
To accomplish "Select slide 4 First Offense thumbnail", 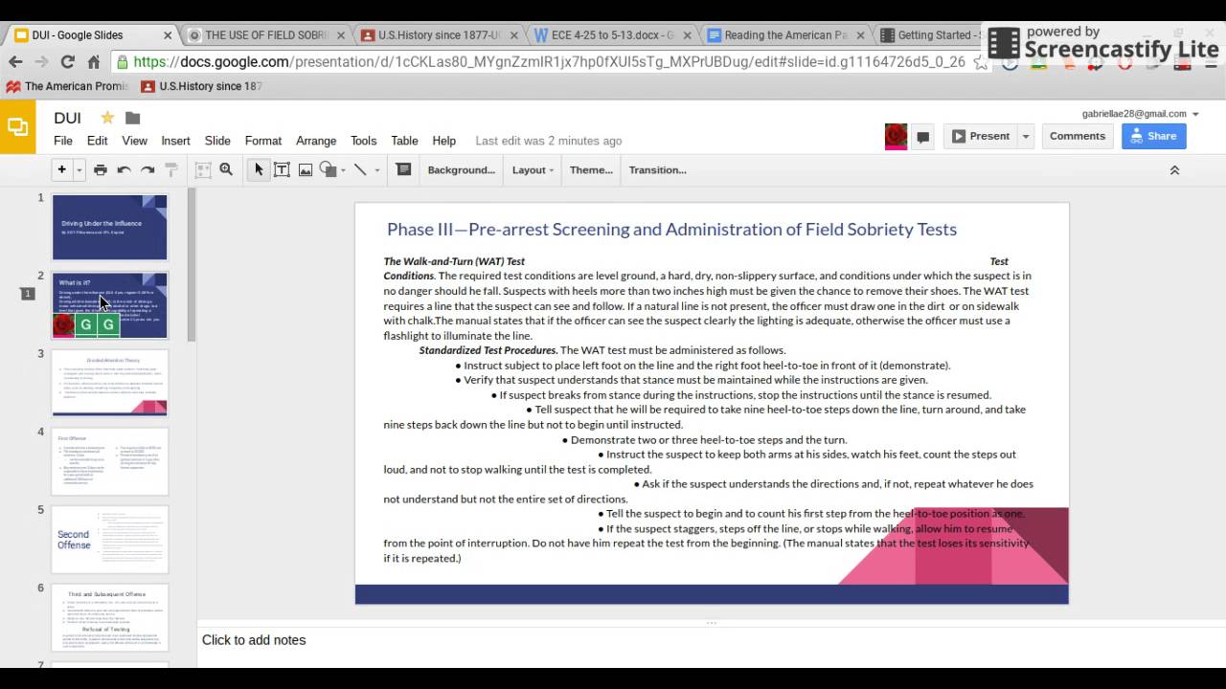I will [x=109, y=461].
